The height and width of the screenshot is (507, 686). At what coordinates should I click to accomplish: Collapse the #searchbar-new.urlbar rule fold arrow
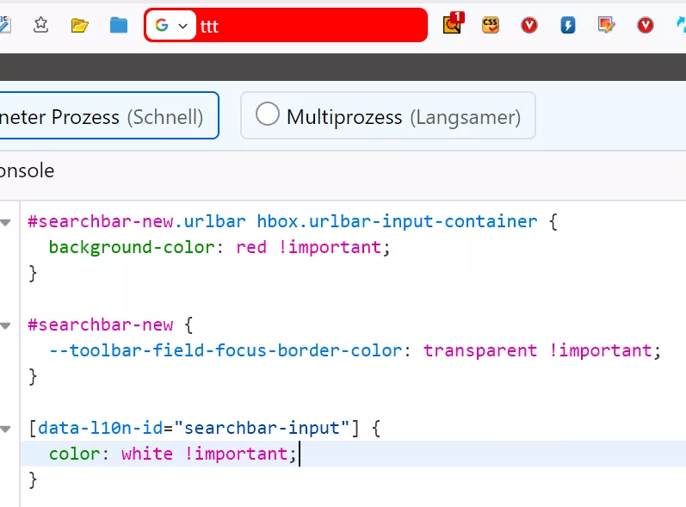6,223
